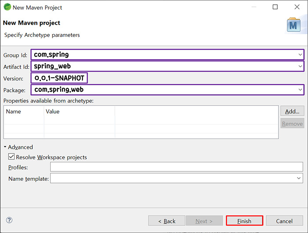
Task: Open the Group Id dropdown arrow
Action: click(300, 54)
